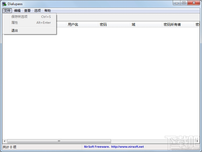
Task: Sort by the 密码 column header
Action: pyautogui.click(x=114, y=24)
